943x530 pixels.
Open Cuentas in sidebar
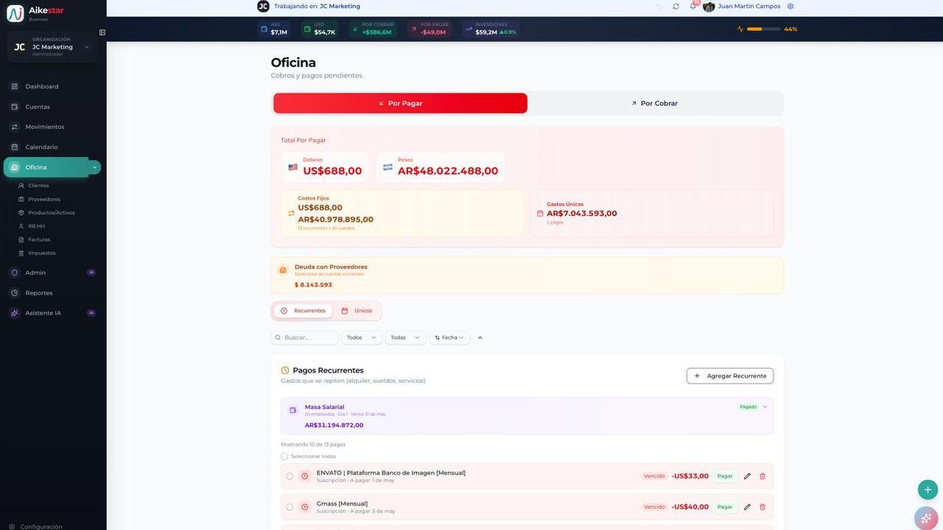coord(53,107)
